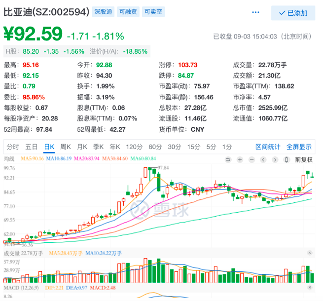The image size is (323, 301).
Task: Click the volume MA5:28.43万手 label
Action: tap(66, 253)
